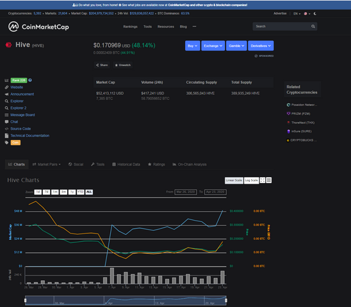Click the Sponsored info icon
Image resolution: width=351 pixels, height=307 pixels.
(x=256, y=56)
